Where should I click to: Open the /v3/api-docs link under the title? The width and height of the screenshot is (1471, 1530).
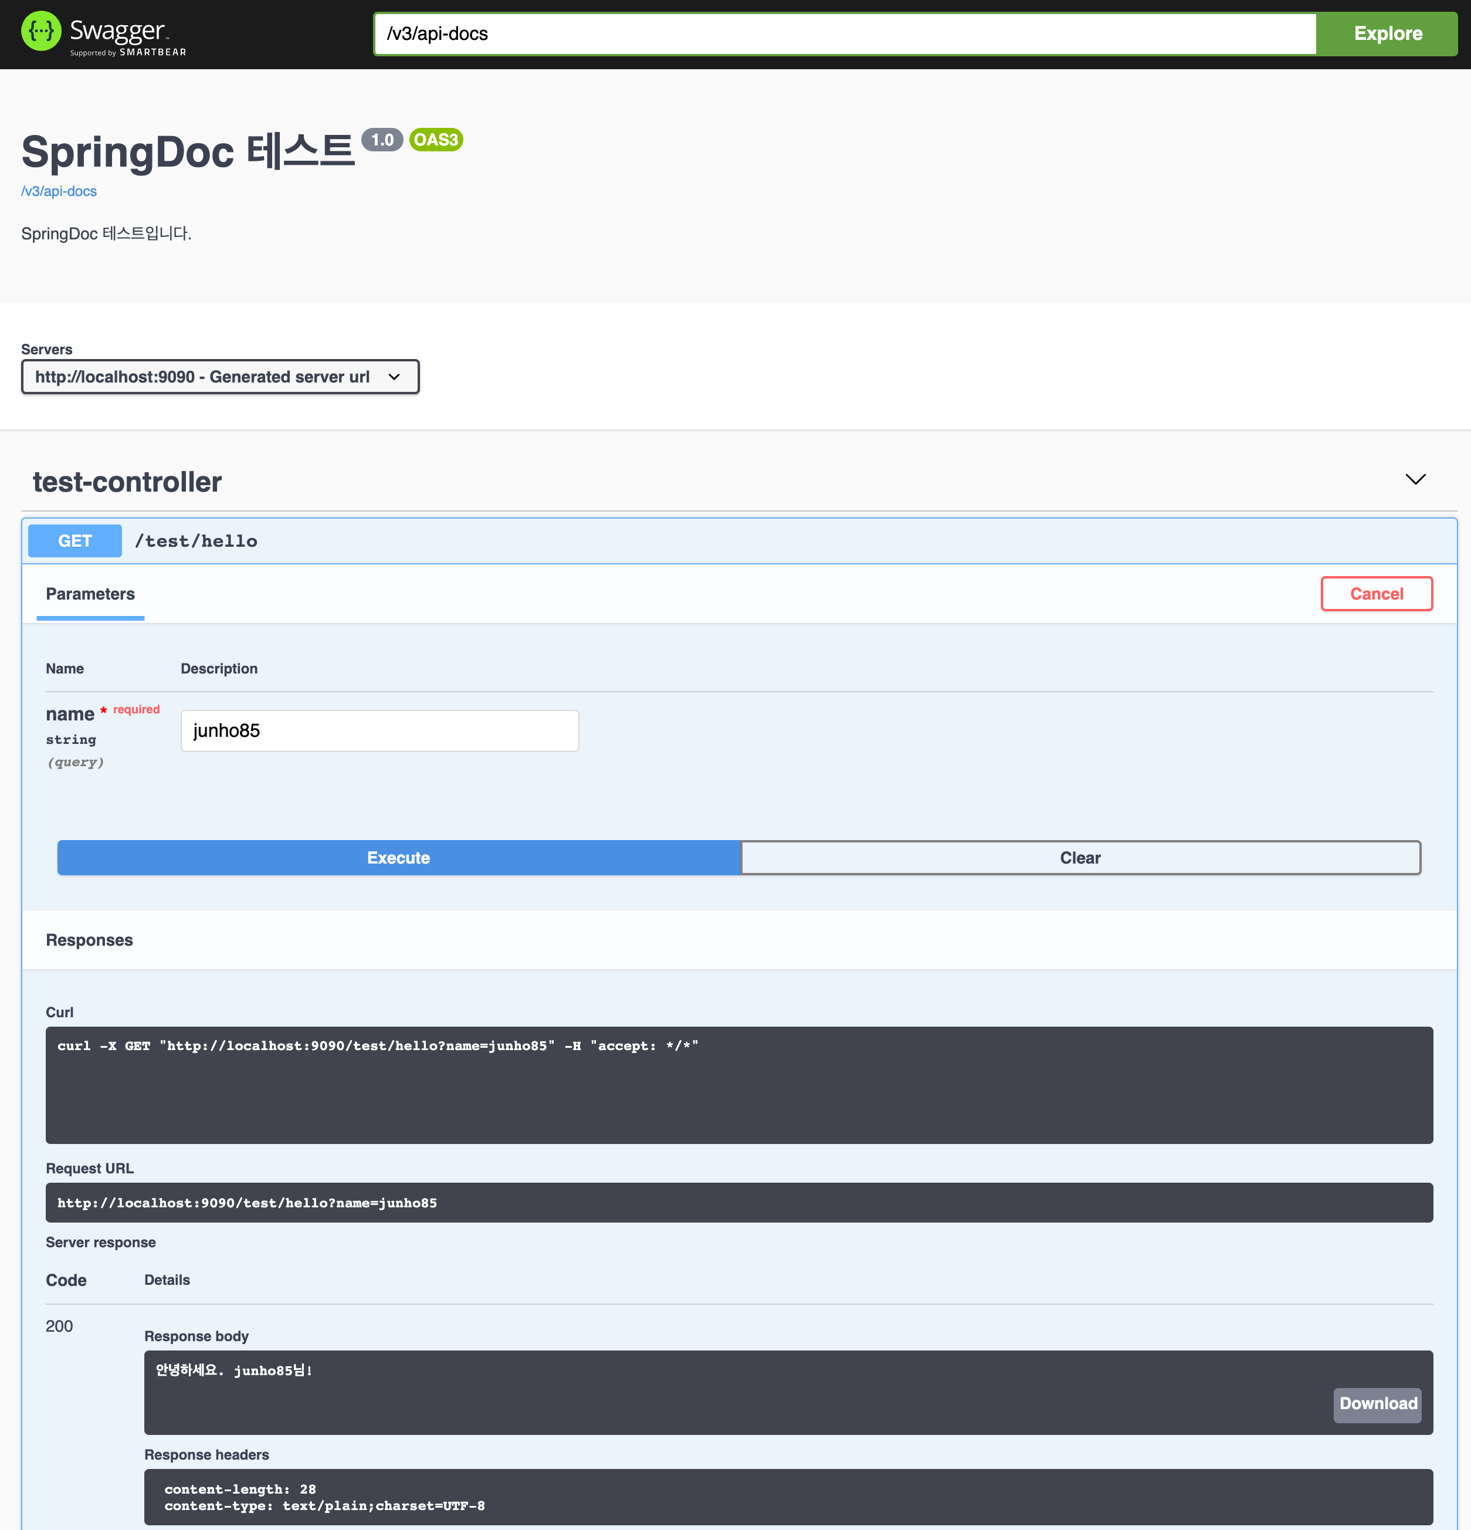pos(59,191)
